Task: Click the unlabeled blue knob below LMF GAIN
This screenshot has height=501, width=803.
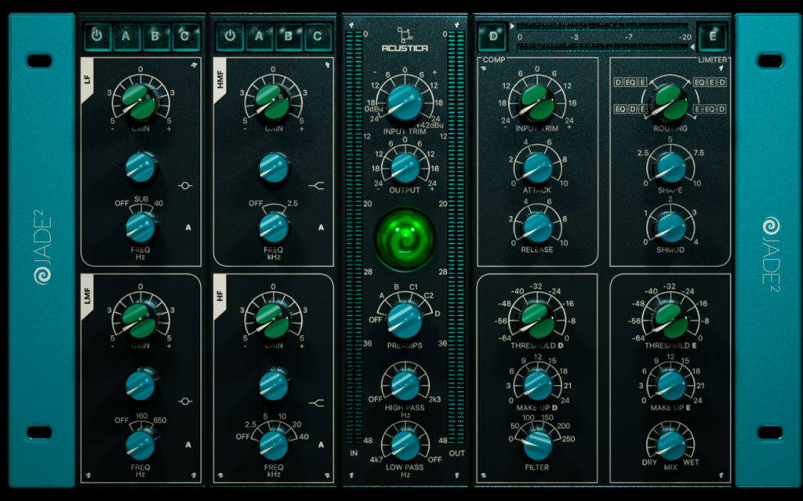Action: [x=140, y=385]
